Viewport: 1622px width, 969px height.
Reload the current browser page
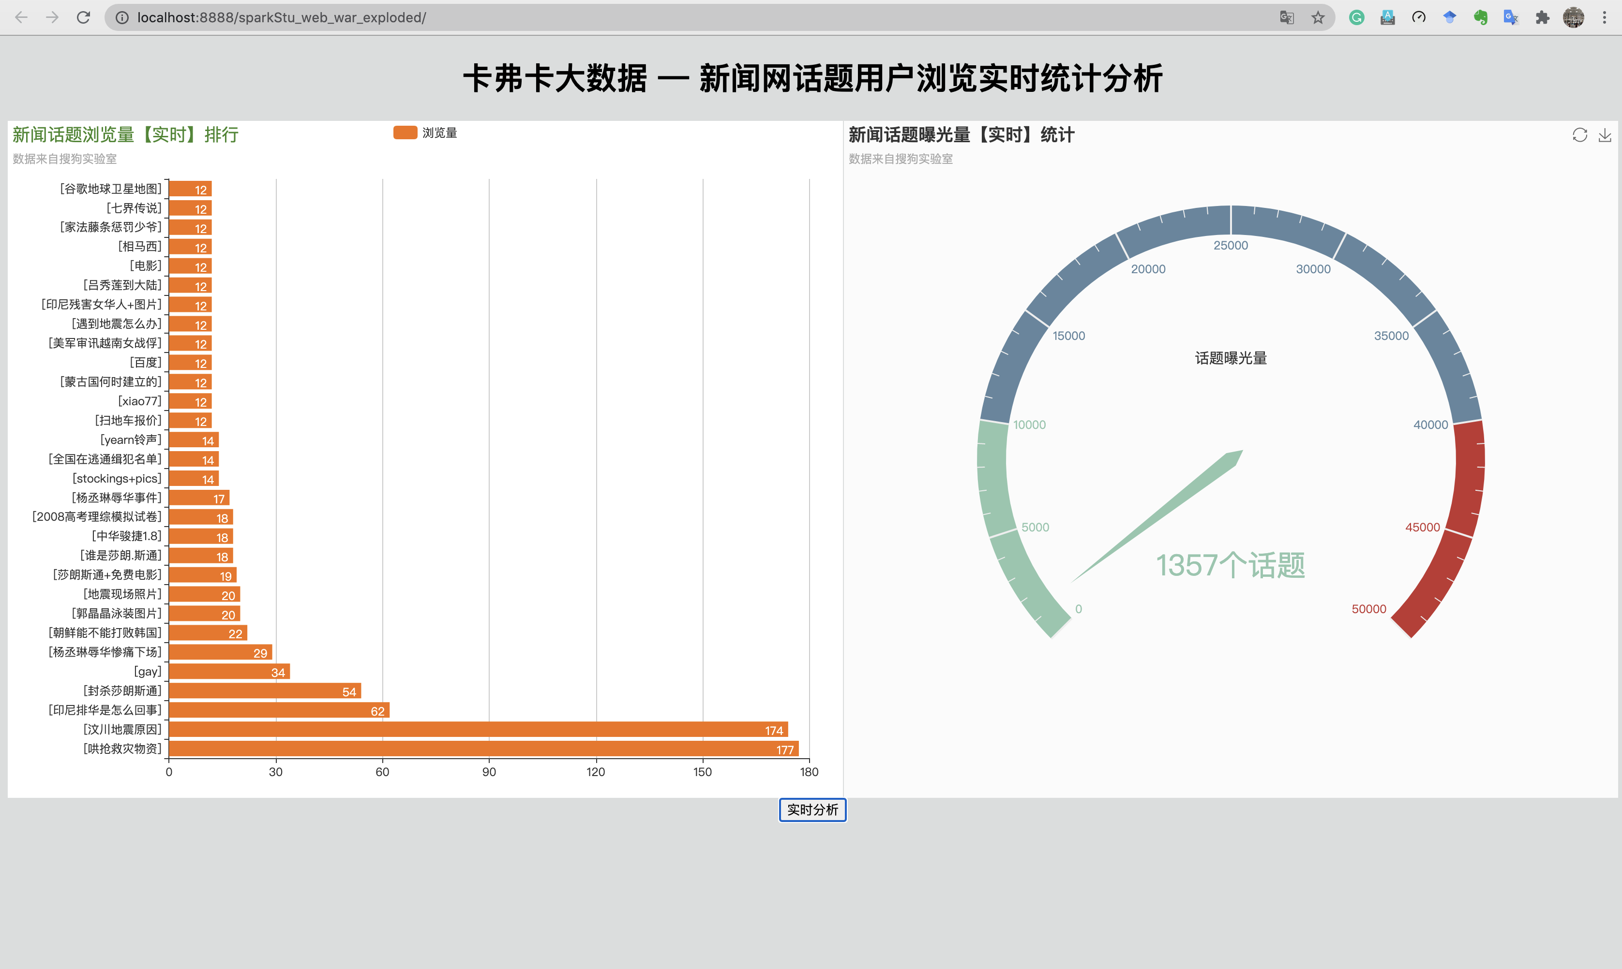(83, 17)
